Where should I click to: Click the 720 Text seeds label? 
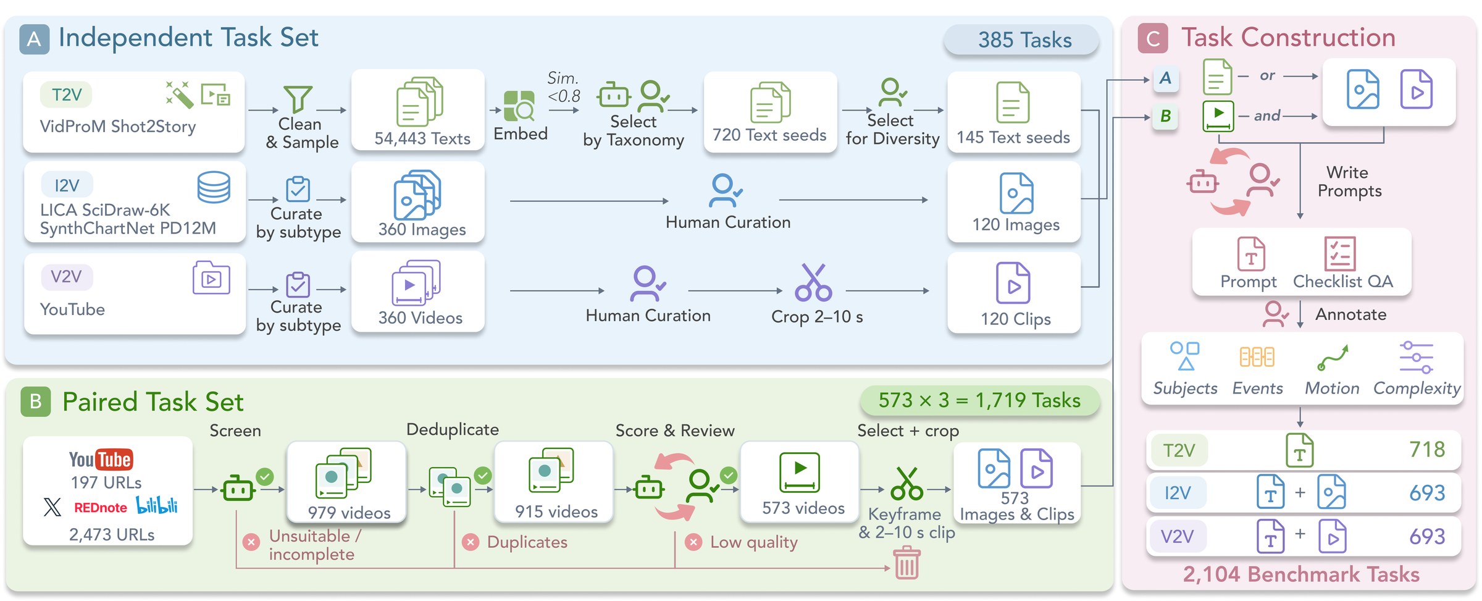(x=769, y=135)
